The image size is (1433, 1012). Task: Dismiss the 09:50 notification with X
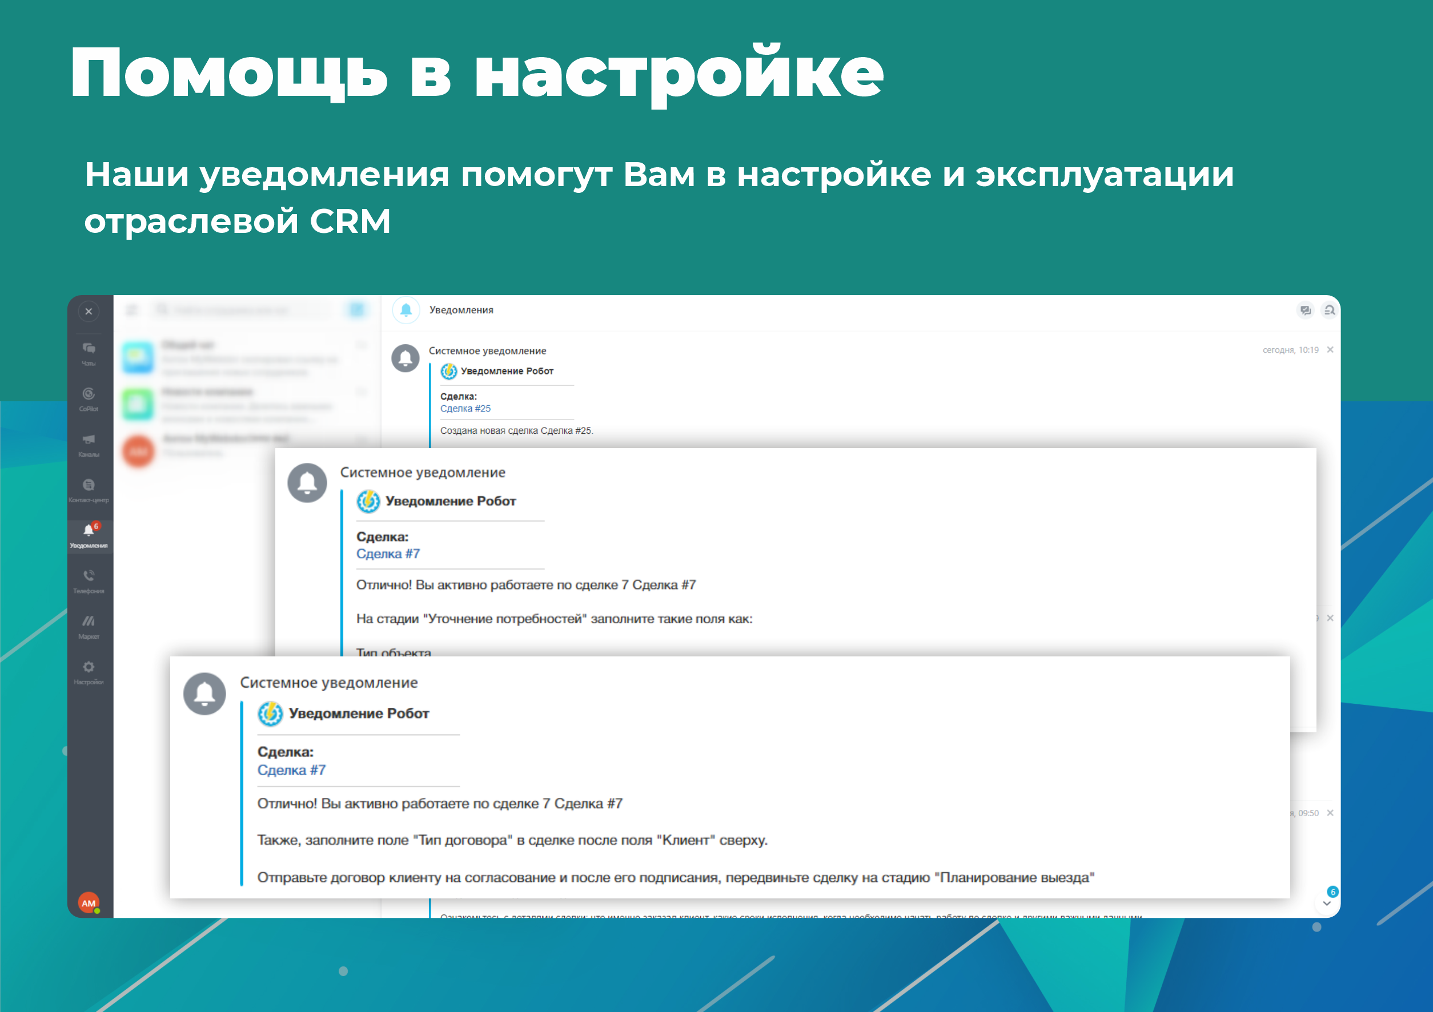(x=1330, y=812)
